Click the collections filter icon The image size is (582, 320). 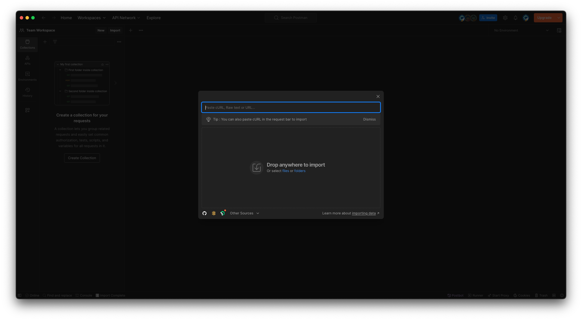tap(55, 42)
